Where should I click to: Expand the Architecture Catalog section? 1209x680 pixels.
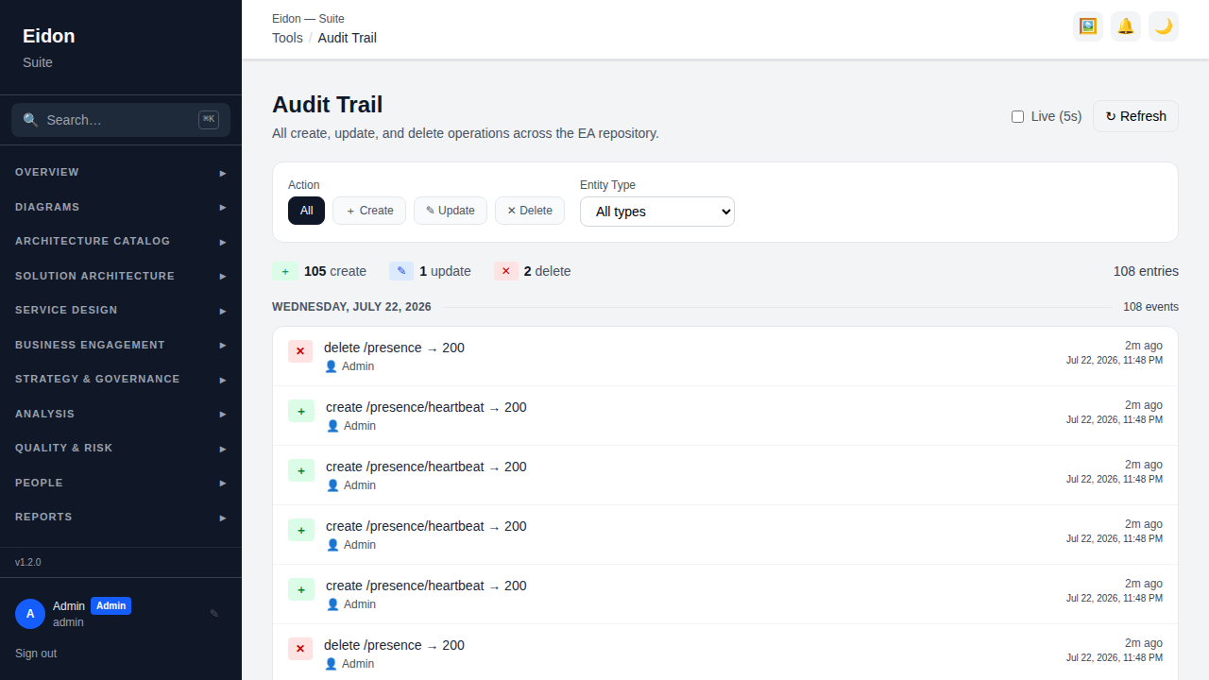pyautogui.click(x=121, y=241)
